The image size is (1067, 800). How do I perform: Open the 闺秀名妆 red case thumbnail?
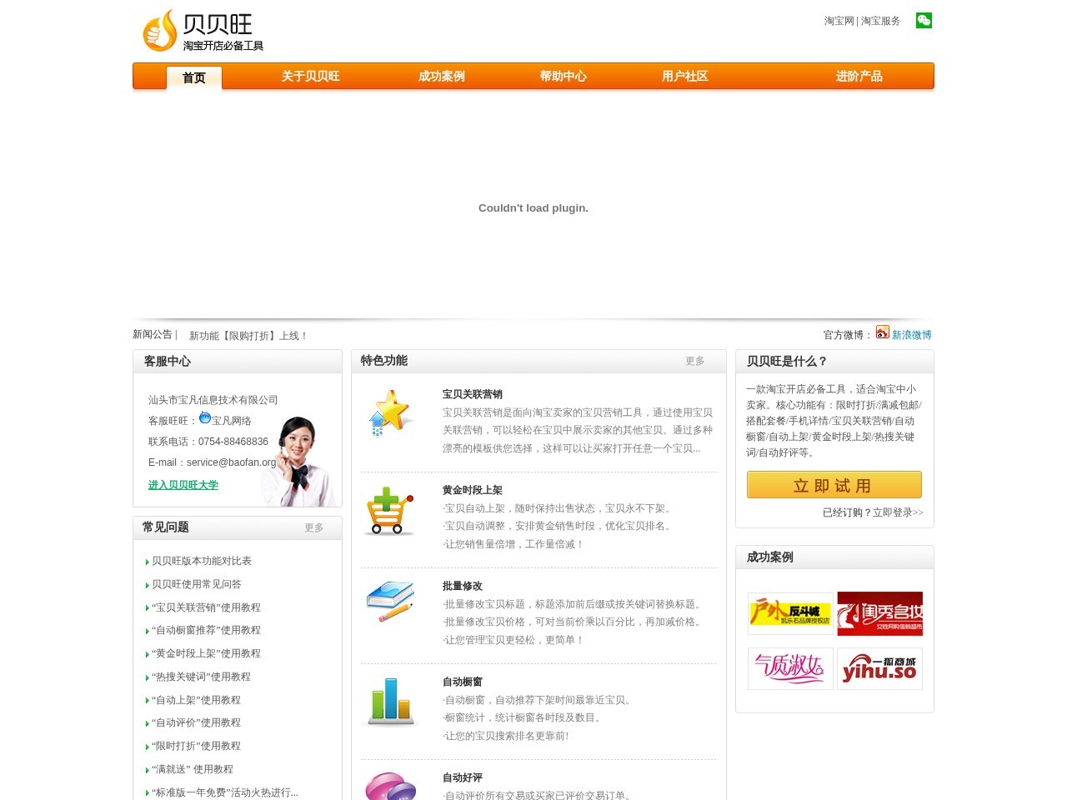click(879, 613)
